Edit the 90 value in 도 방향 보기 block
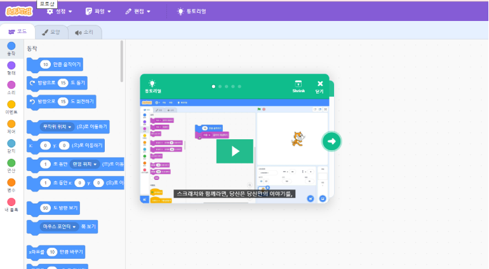Viewport: 489px width, 269px height. (x=46, y=208)
